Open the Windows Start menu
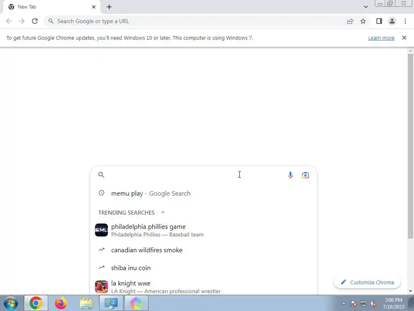Image resolution: width=414 pixels, height=311 pixels. (11, 303)
